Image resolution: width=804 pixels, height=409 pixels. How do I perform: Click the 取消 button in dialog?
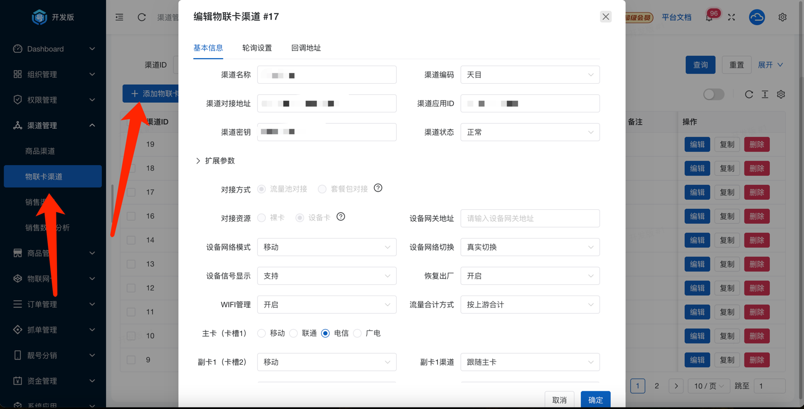[x=559, y=400]
